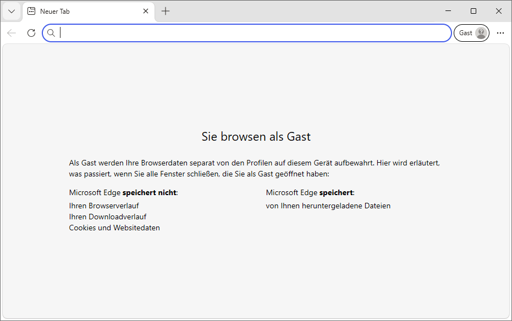
Task: Click the page icon on the tab
Action: [32, 11]
